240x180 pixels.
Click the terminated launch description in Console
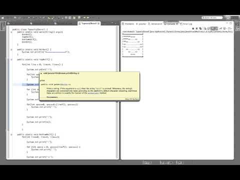click(x=177, y=31)
